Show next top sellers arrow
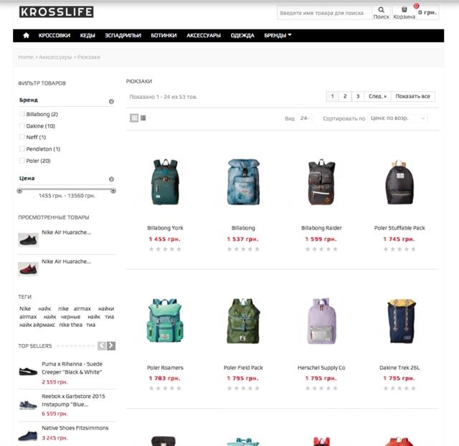The height and width of the screenshot is (446, 459). pyautogui.click(x=111, y=346)
